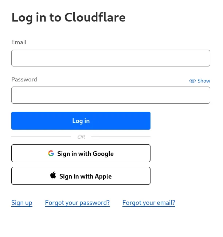
Task: Toggle password visibility with Show
Action: click(204, 81)
